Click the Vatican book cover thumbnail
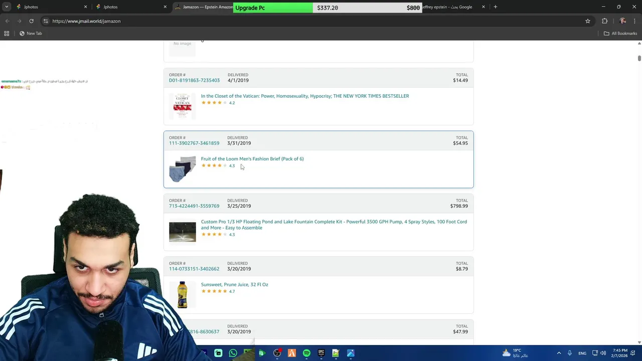This screenshot has height=361, width=642. (182, 106)
